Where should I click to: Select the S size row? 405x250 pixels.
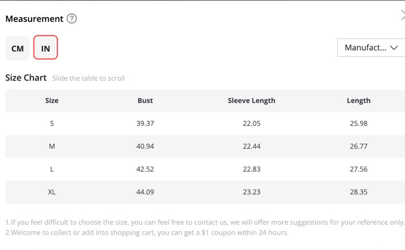[x=52, y=124]
